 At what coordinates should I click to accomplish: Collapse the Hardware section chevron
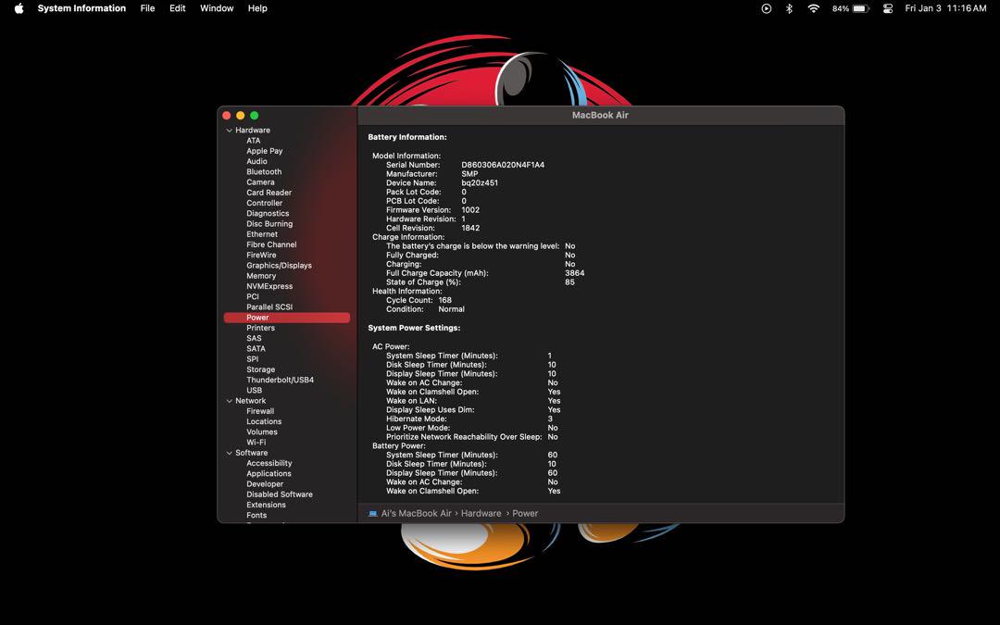click(x=229, y=131)
